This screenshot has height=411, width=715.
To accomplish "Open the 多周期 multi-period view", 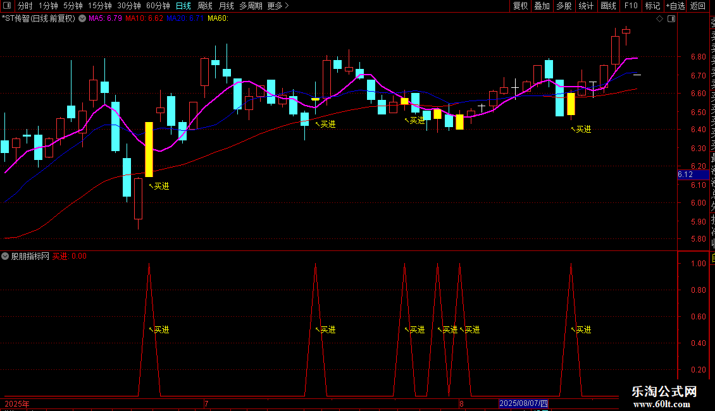I will pyautogui.click(x=251, y=6).
